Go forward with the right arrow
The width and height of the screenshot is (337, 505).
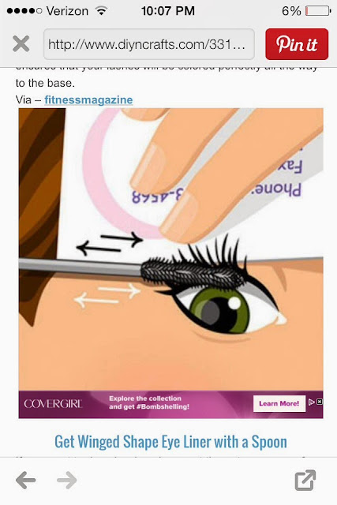[67, 481]
